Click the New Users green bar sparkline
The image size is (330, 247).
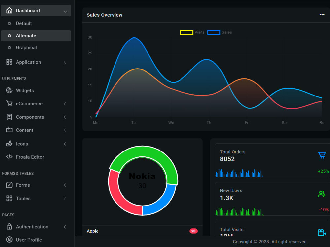coord(240,212)
